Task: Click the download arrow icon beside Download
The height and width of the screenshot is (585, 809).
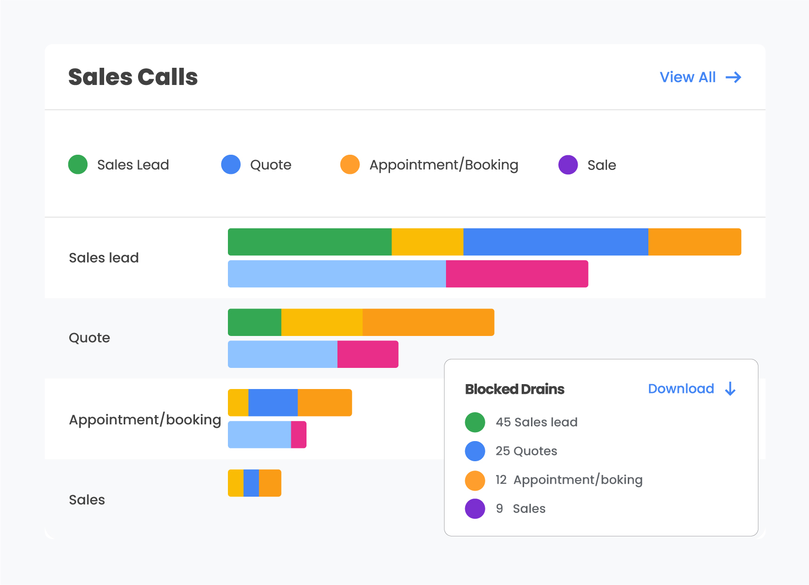Action: coord(731,389)
